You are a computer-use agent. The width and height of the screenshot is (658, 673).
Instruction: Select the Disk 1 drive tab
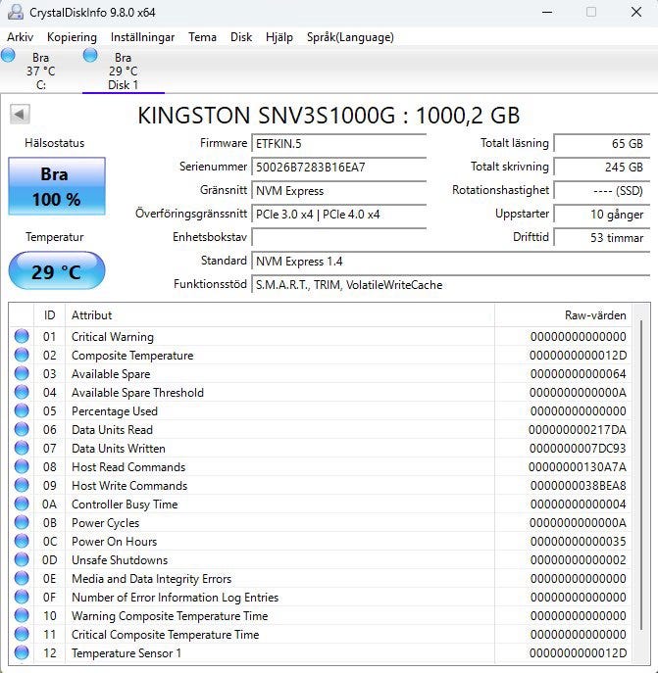pos(123,72)
